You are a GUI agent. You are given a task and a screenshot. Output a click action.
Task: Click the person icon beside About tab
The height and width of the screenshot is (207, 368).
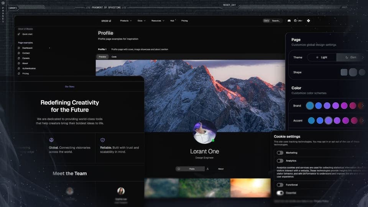(x=207, y=169)
